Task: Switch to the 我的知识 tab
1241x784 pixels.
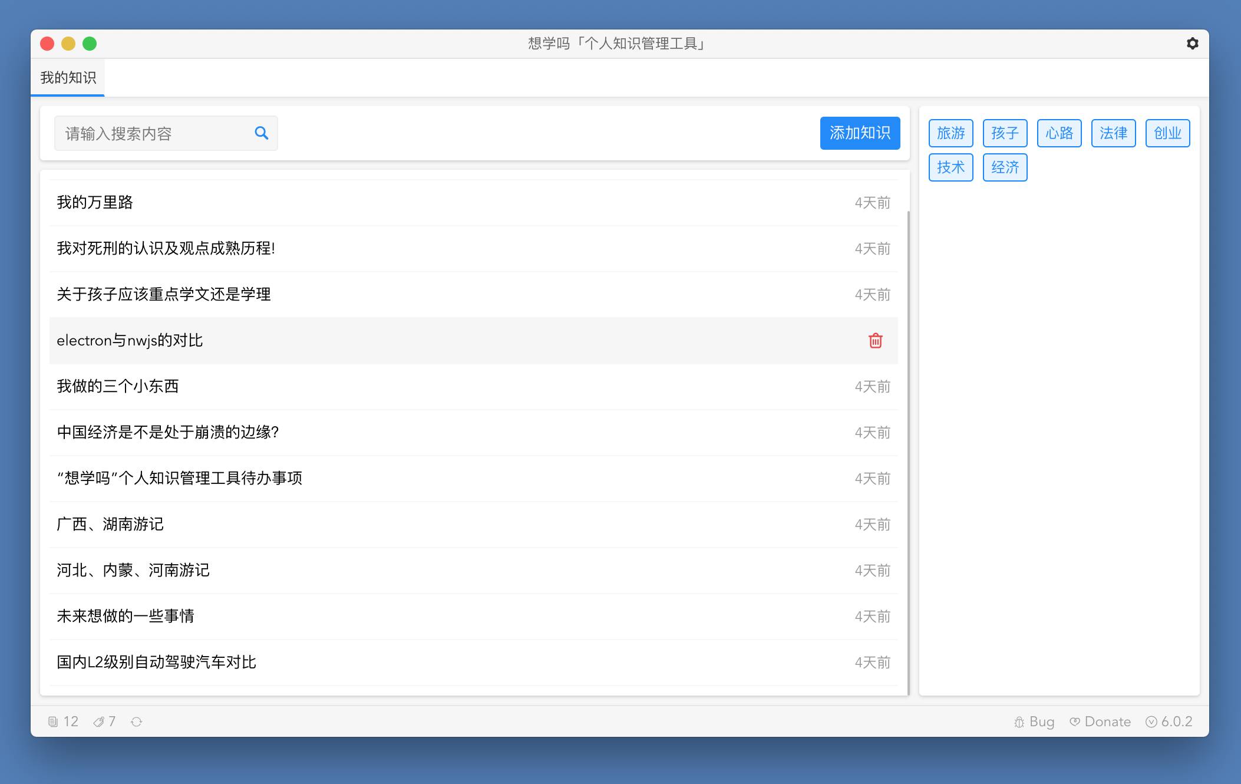Action: pos(68,78)
